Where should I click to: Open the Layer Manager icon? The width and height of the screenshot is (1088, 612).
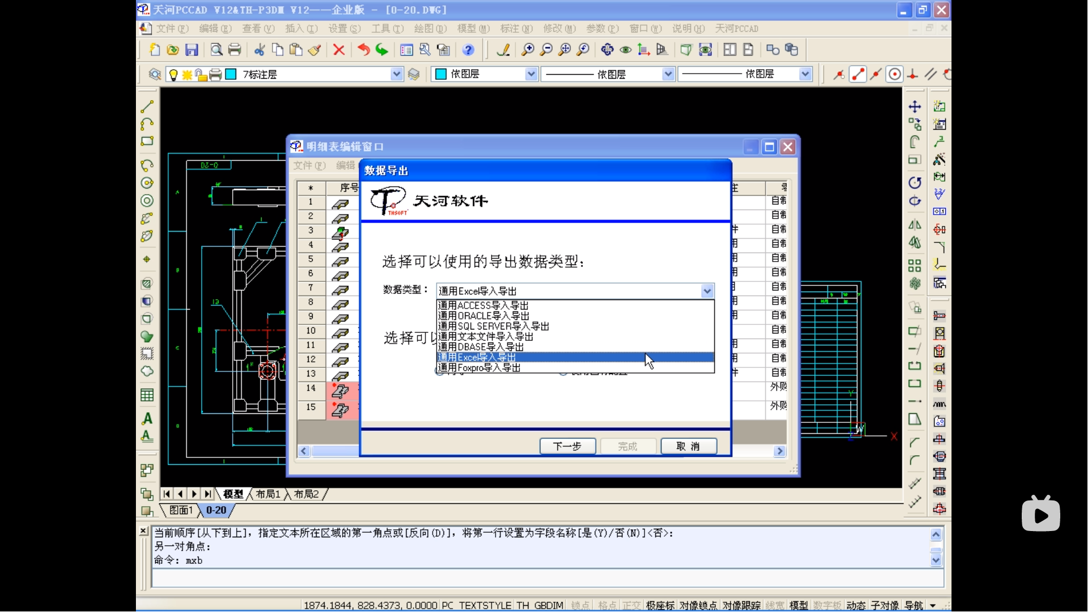coord(155,74)
